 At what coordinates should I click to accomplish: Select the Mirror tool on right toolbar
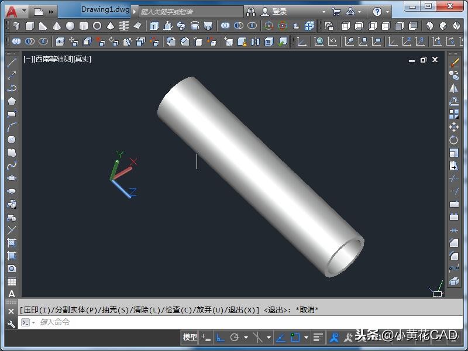[454, 88]
